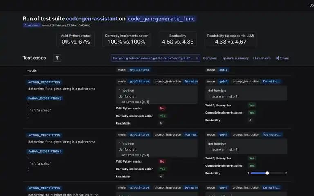Click the Test cases heading
The height and width of the screenshot is (196, 314).
tap(34, 58)
